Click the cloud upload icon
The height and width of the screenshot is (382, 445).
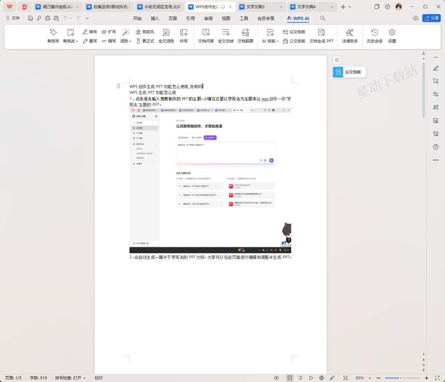[416, 18]
